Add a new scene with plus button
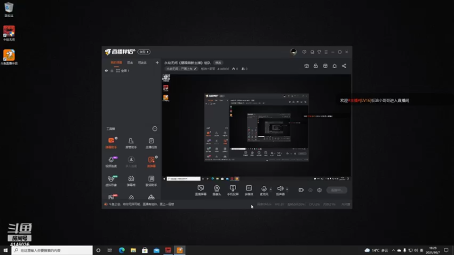 pos(157,62)
